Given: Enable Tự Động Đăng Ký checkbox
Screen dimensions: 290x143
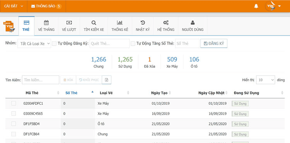Looking at the screenshot, I should point(54,43).
